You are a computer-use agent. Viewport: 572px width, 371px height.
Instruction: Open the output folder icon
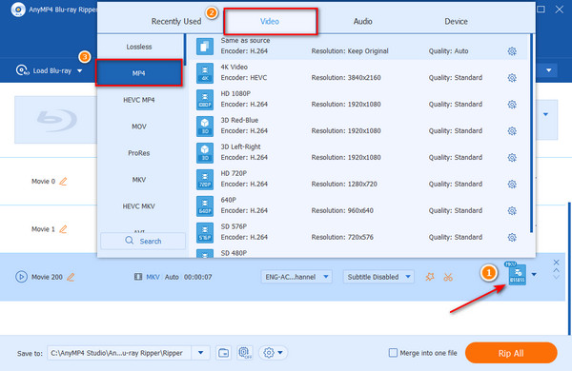point(223,352)
